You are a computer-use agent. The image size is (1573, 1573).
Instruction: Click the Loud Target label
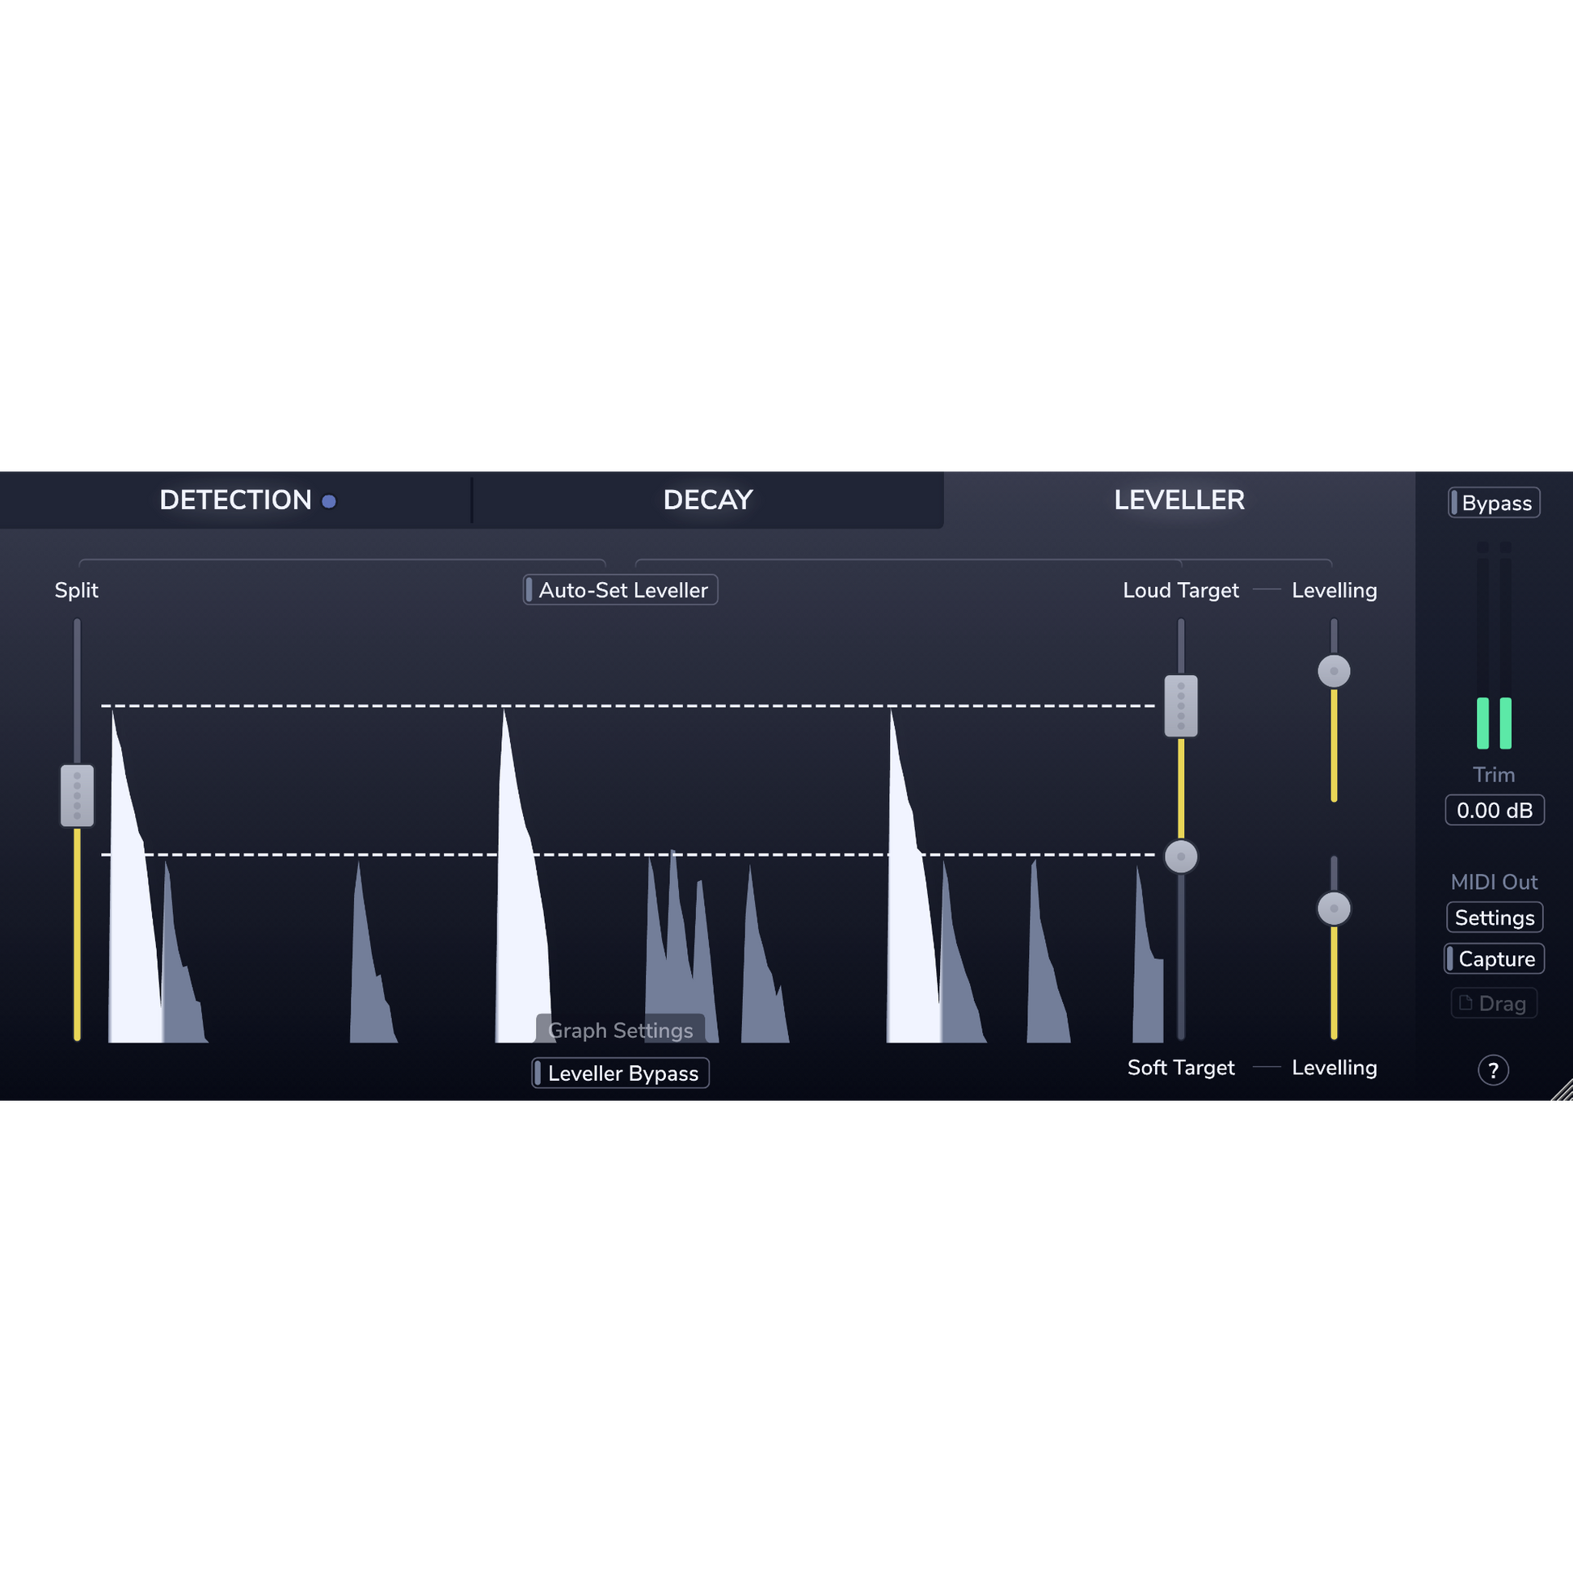[x=1181, y=590]
